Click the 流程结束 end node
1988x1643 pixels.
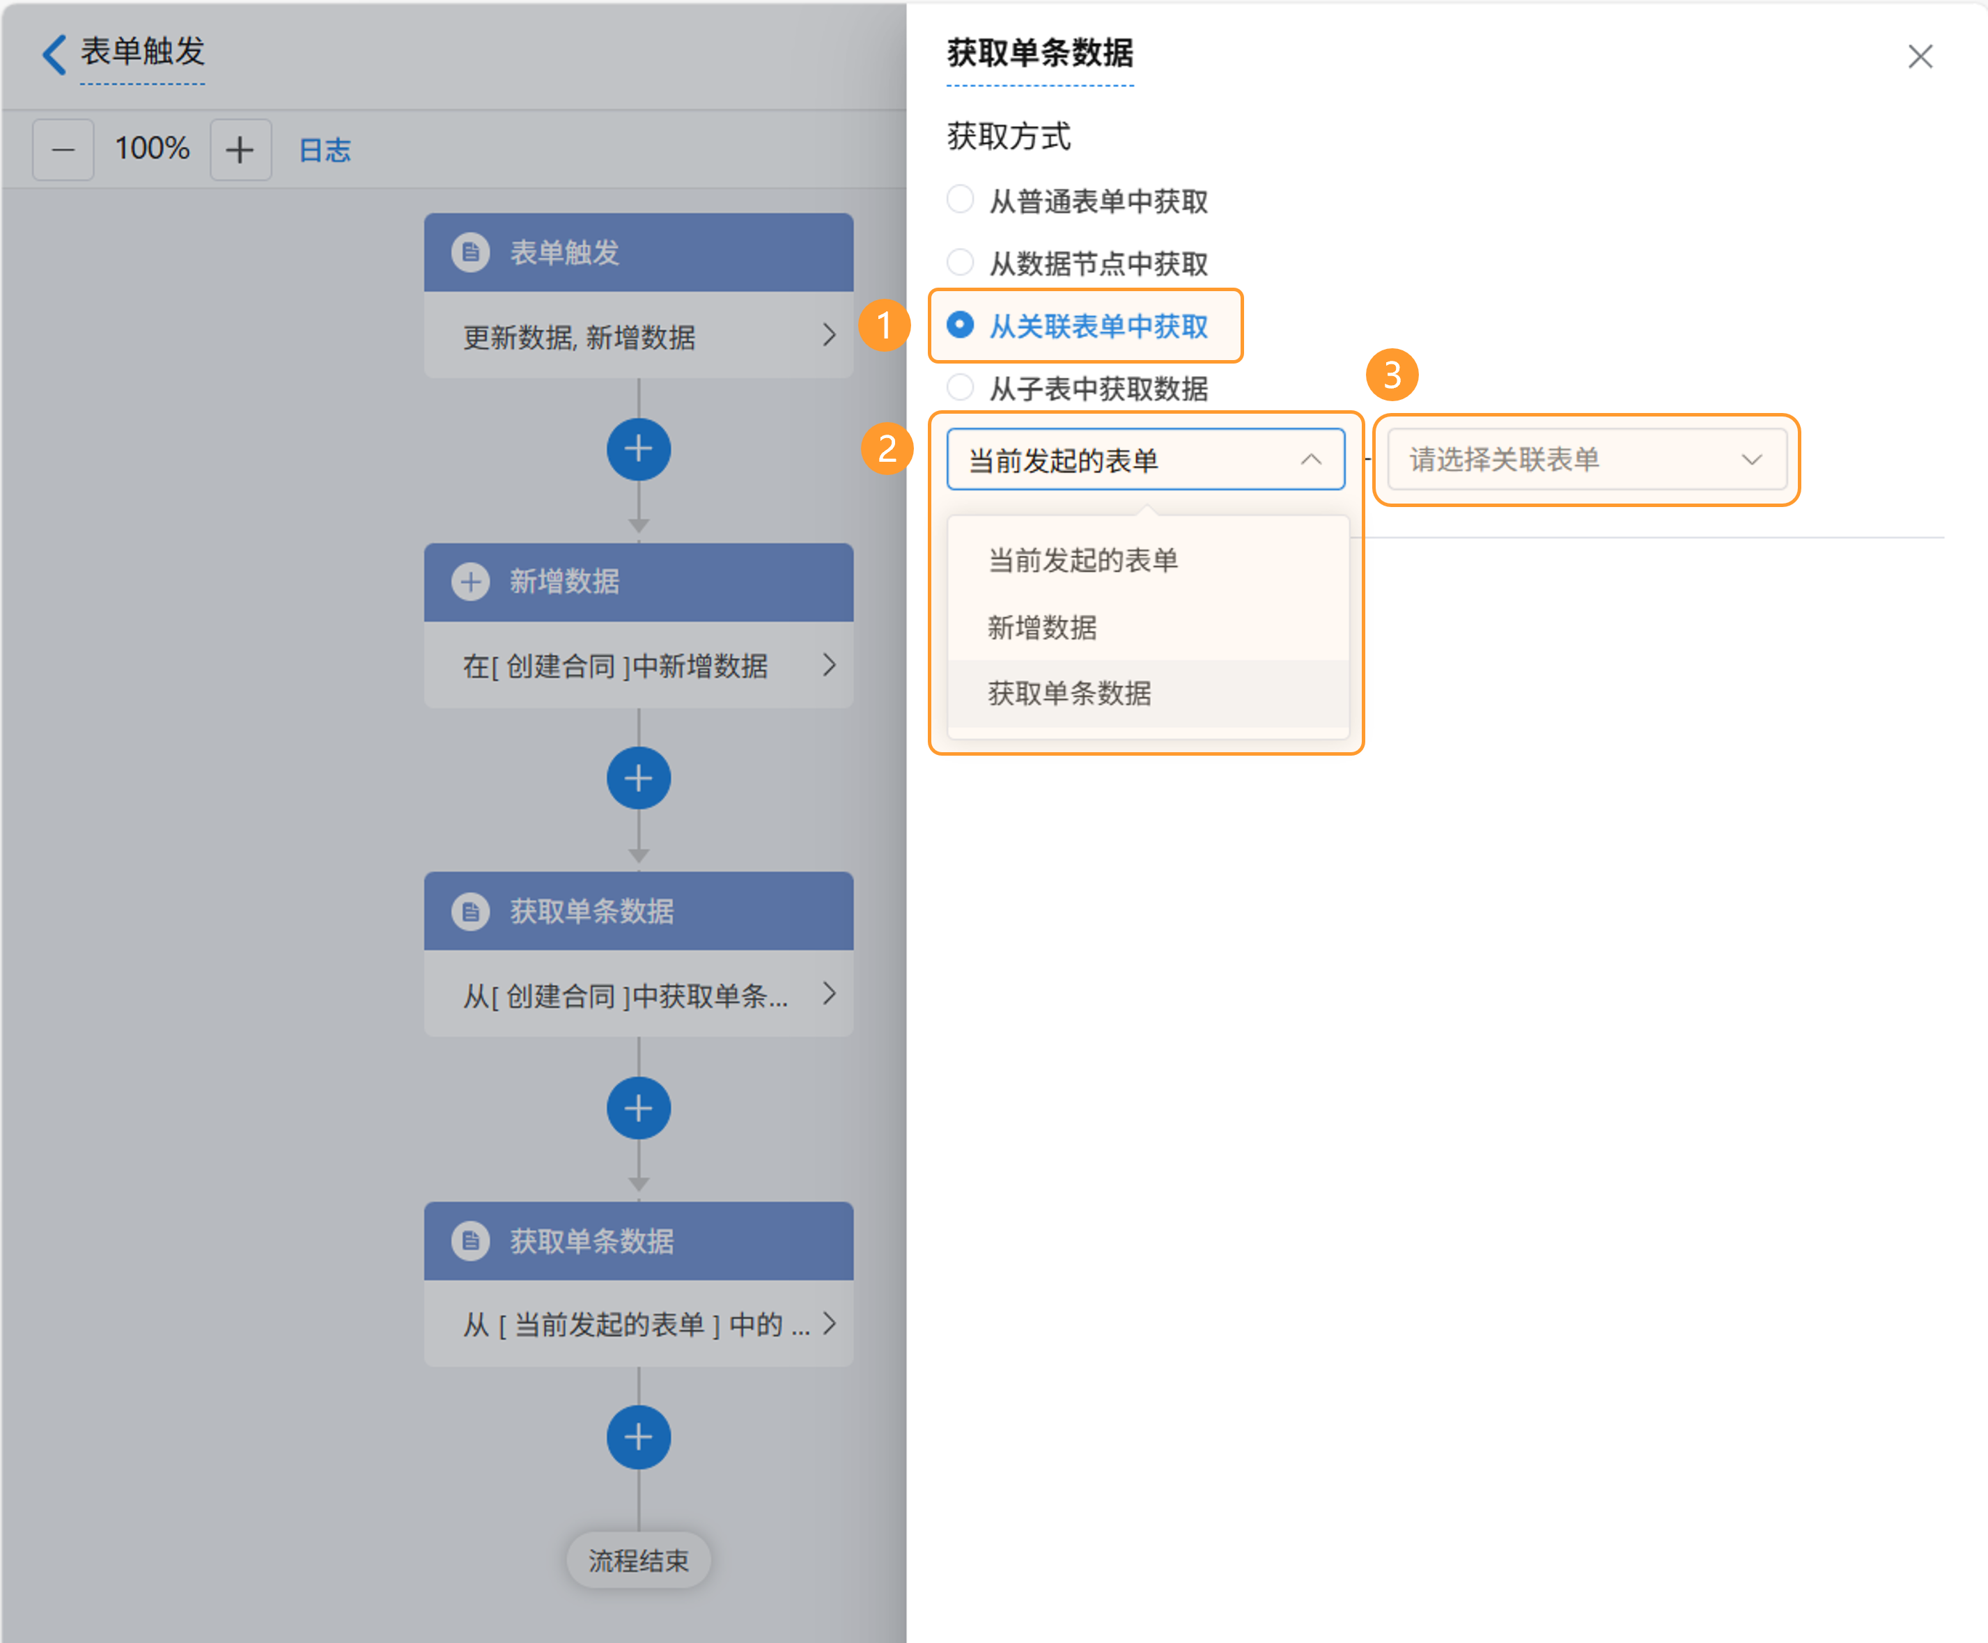(x=638, y=1559)
